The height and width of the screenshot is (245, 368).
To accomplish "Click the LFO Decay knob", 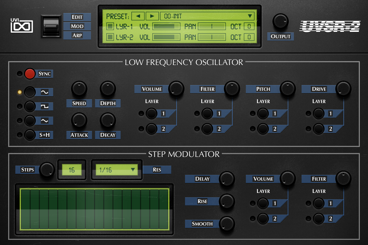I will 108,120.
